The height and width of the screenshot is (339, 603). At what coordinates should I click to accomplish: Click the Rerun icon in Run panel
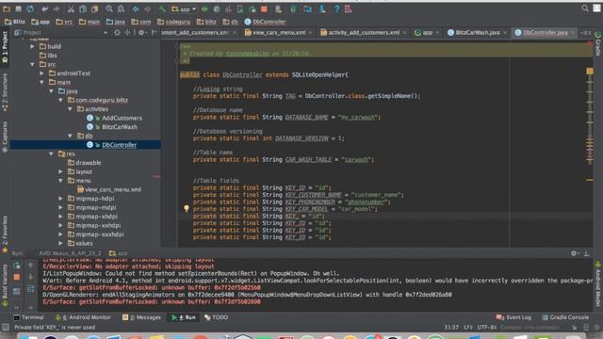17,266
